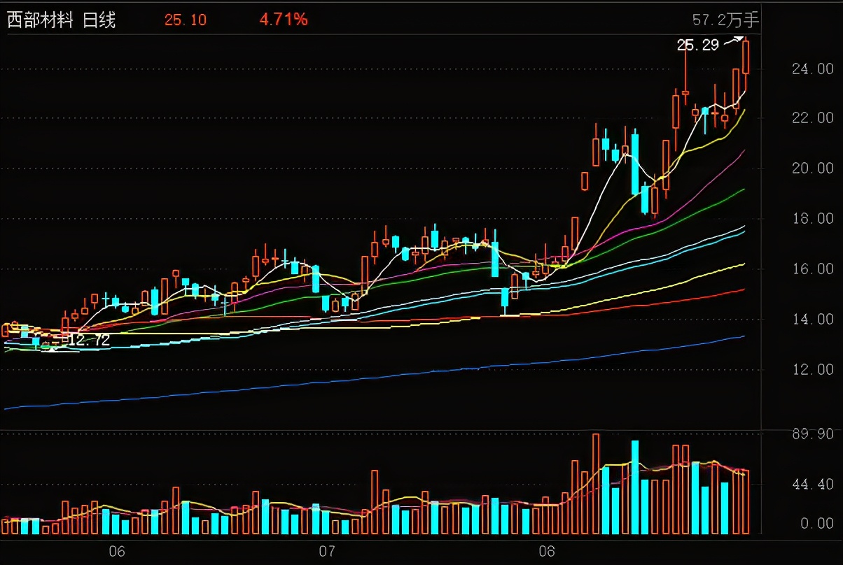Click the tallest cyan volume bar
Viewport: 843px width, 565px height.
point(635,487)
